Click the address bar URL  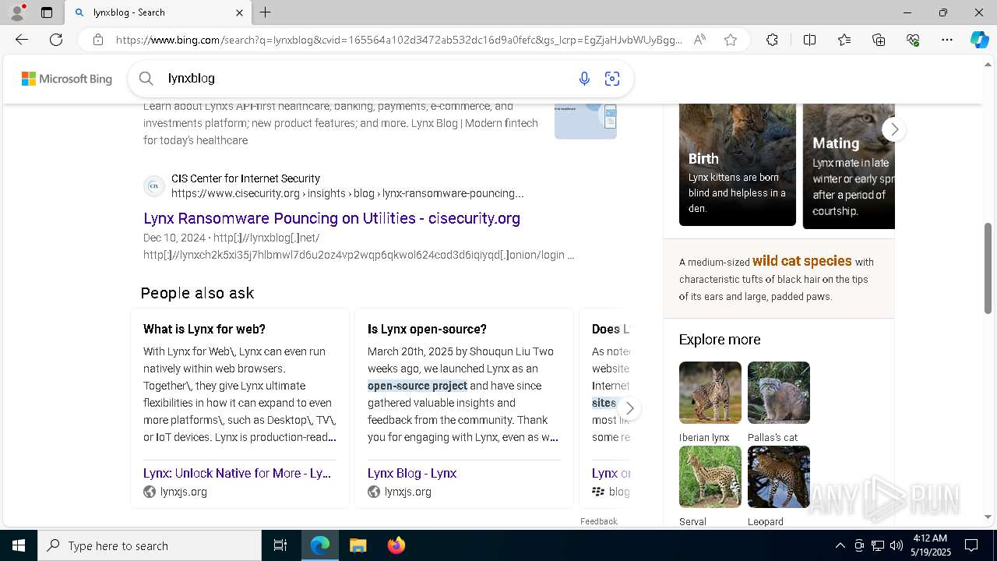[x=399, y=40]
